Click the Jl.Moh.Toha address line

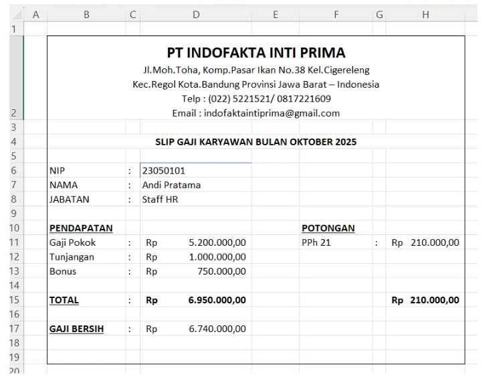256,70
